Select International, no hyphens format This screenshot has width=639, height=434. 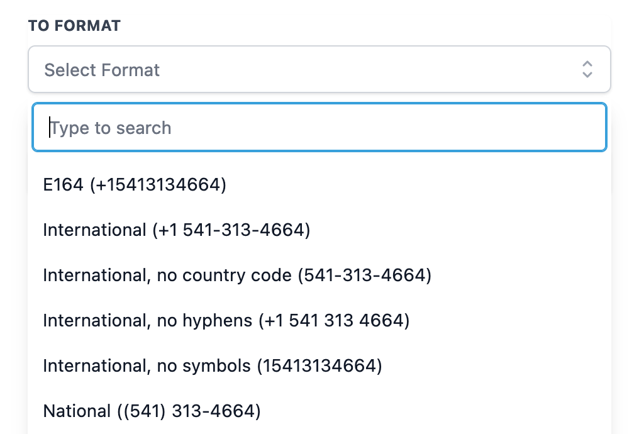226,321
